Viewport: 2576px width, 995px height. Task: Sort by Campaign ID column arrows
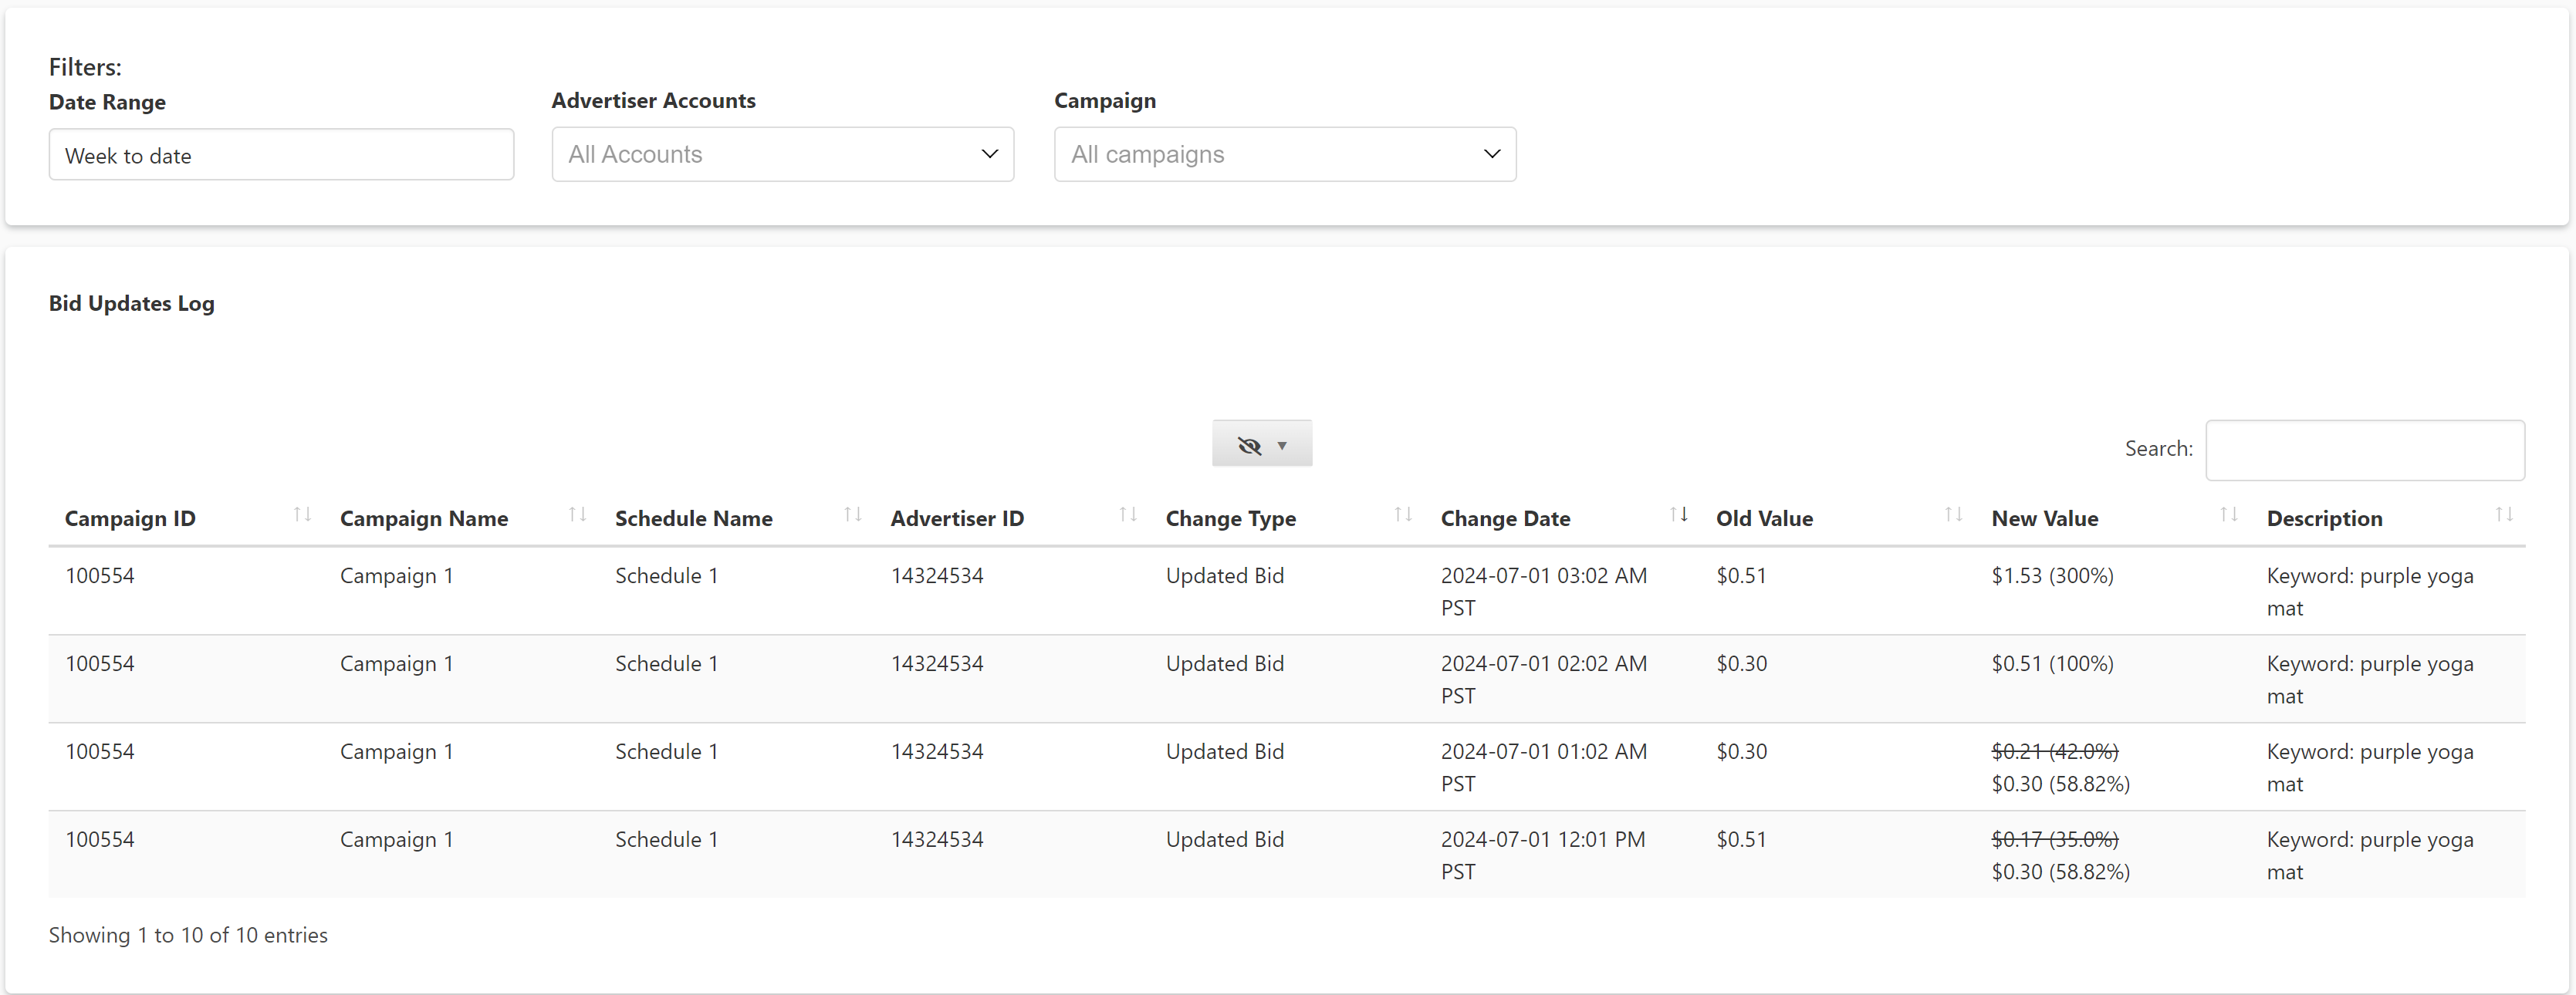coord(302,515)
